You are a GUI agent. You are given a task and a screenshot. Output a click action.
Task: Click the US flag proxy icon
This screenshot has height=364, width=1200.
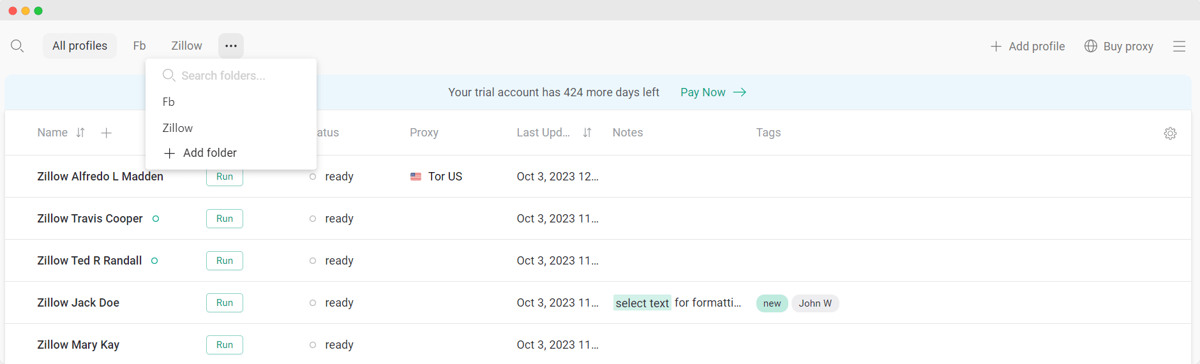(x=416, y=177)
